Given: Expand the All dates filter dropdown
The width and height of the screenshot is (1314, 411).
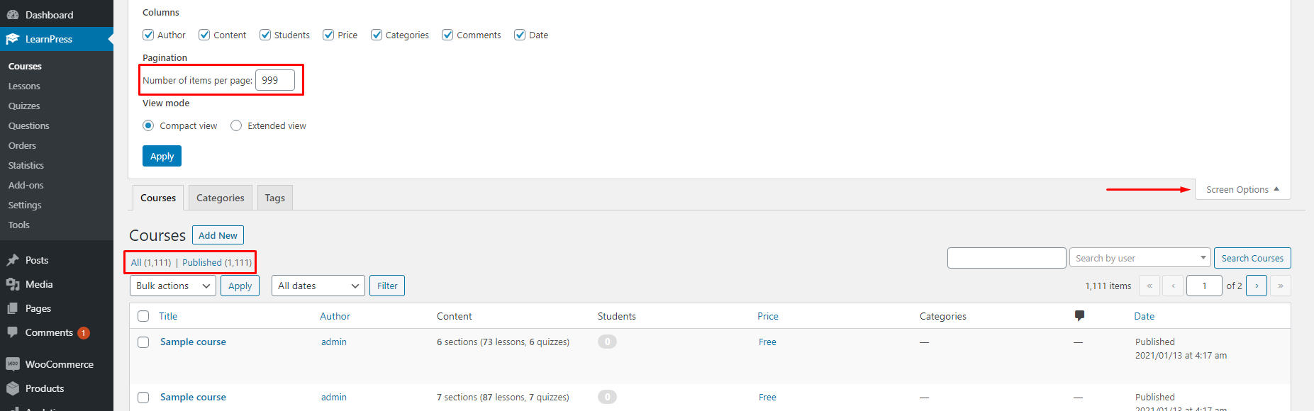Looking at the screenshot, I should pos(318,286).
